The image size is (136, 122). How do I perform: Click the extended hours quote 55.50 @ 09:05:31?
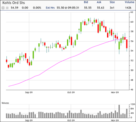(68, 8)
